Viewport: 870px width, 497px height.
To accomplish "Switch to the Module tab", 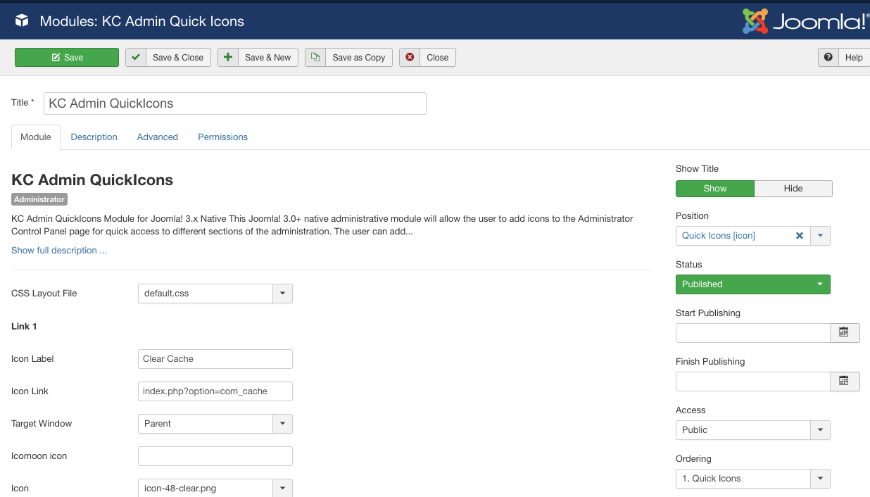I will pos(36,137).
